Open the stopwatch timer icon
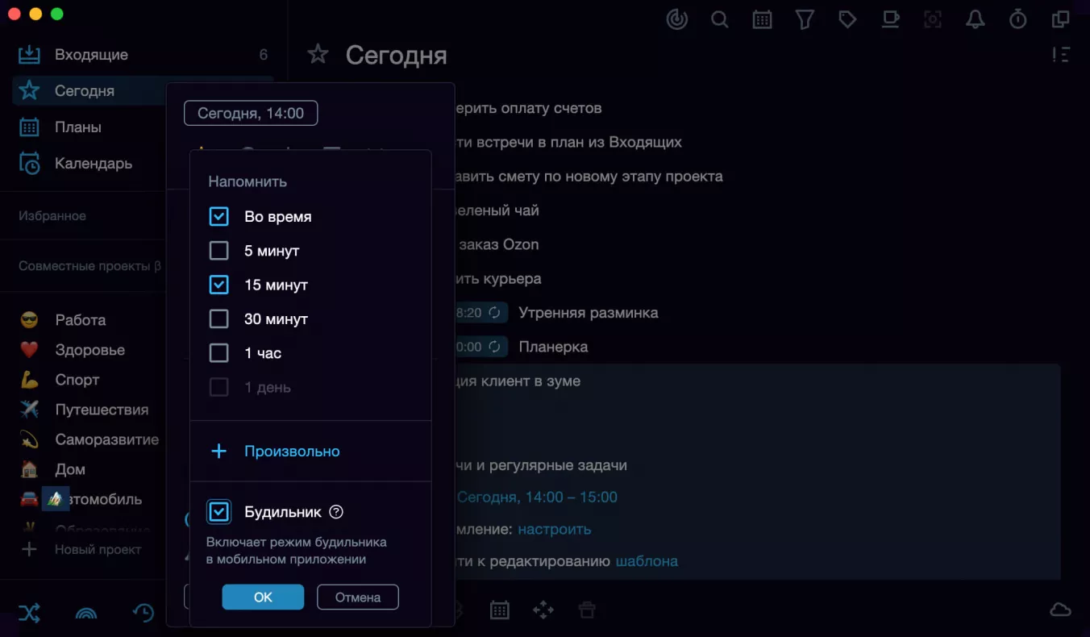This screenshot has width=1090, height=637. [x=1018, y=19]
